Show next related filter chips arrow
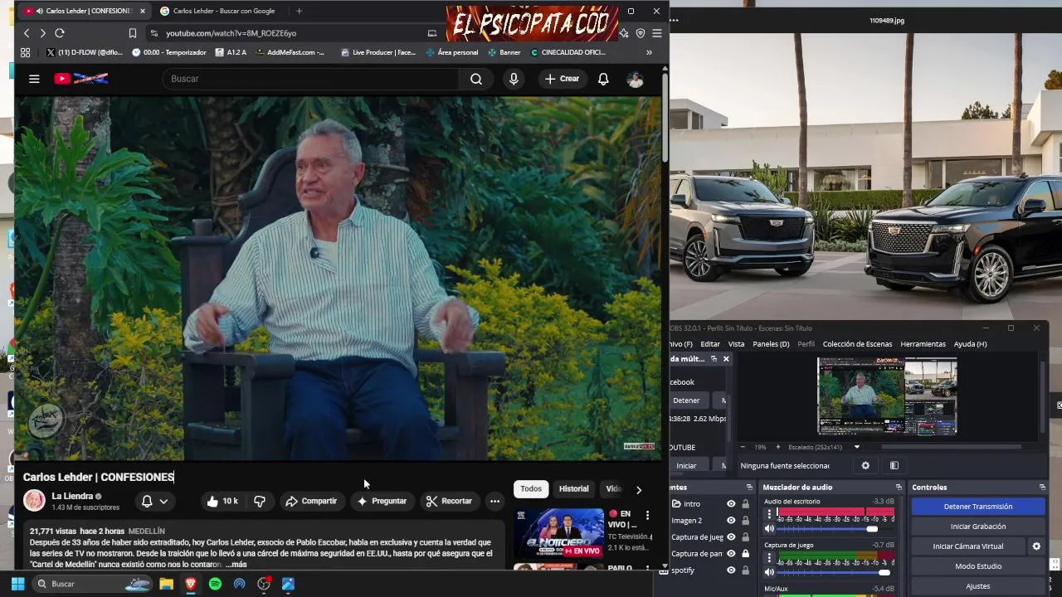This screenshot has height=597, width=1062. 638,489
